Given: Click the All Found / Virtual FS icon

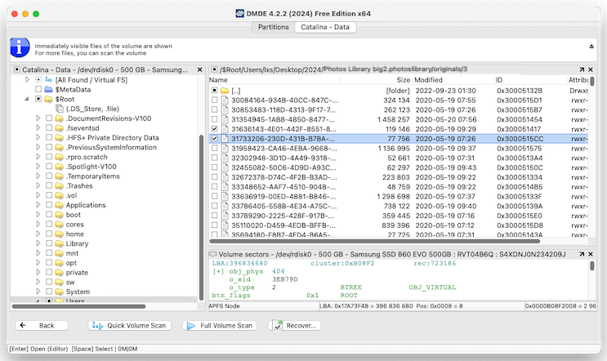Looking at the screenshot, I should 49,79.
